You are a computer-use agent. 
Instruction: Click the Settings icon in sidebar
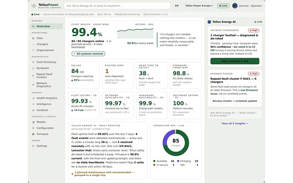pos(33,146)
